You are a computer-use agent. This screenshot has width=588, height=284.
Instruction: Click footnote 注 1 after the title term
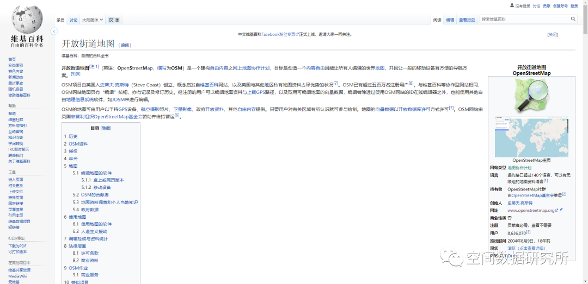94,67
